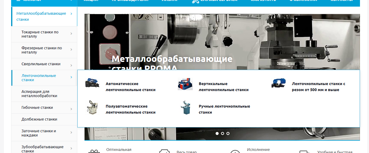
Task: Expand Фрезерные станки по металлу chevron
Action: tap(71, 50)
